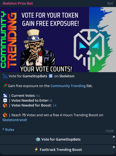Open the * Rules link
The image size is (116, 156).
(x=8, y=130)
